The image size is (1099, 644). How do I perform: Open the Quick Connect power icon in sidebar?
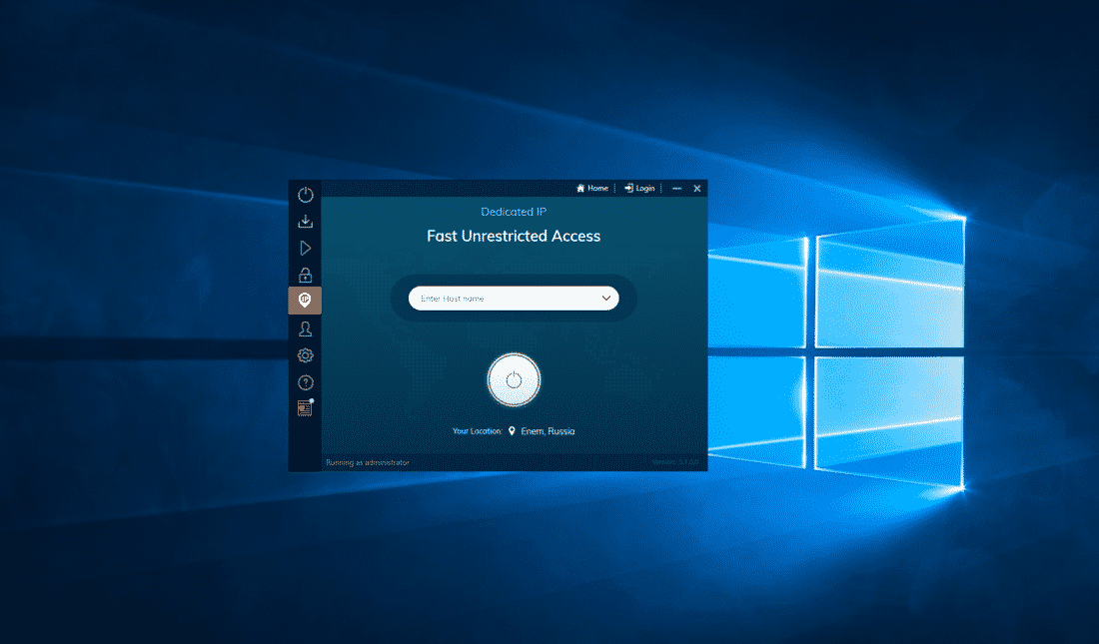pos(305,195)
